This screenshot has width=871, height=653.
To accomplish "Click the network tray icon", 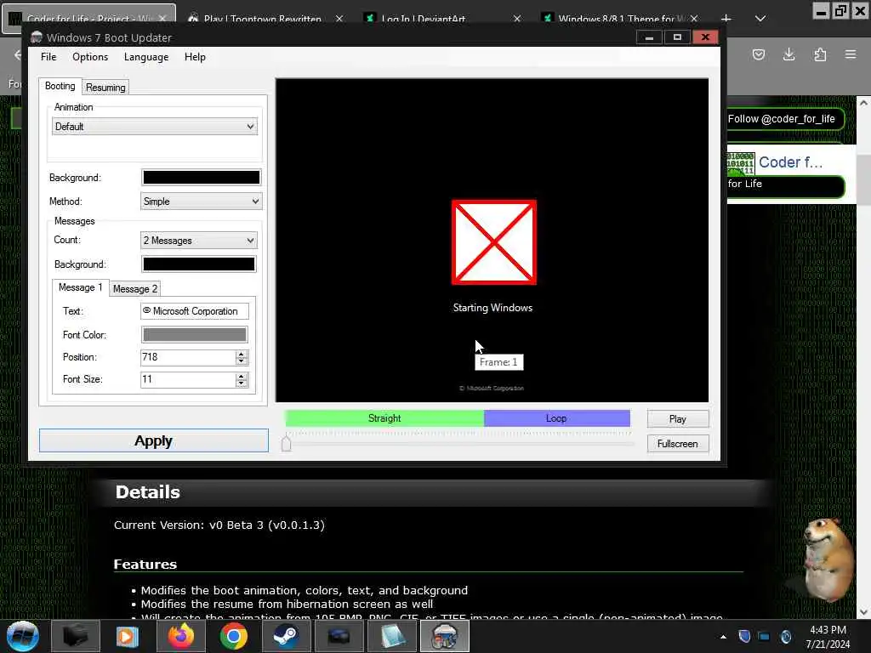I will 765,637.
